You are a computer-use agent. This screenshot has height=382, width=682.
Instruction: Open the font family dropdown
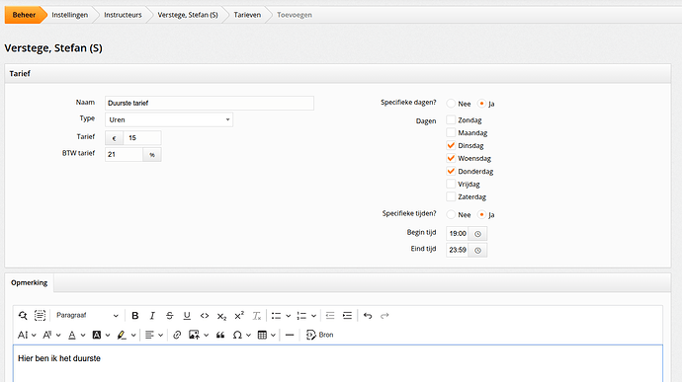point(51,335)
